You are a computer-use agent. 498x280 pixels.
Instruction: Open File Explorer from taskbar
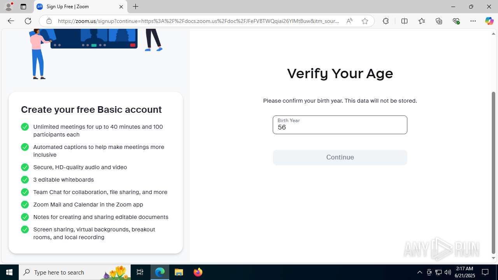coord(179,272)
